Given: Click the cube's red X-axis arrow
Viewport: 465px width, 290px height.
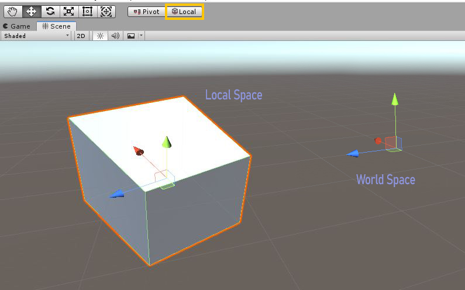Looking at the screenshot, I should pos(138,151).
